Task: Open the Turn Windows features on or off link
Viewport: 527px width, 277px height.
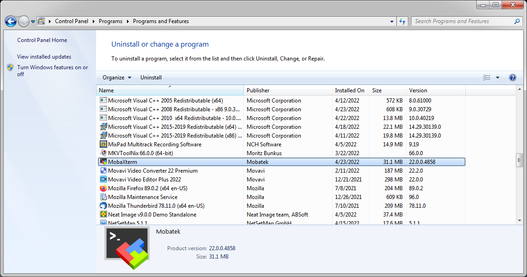Action: [53, 71]
